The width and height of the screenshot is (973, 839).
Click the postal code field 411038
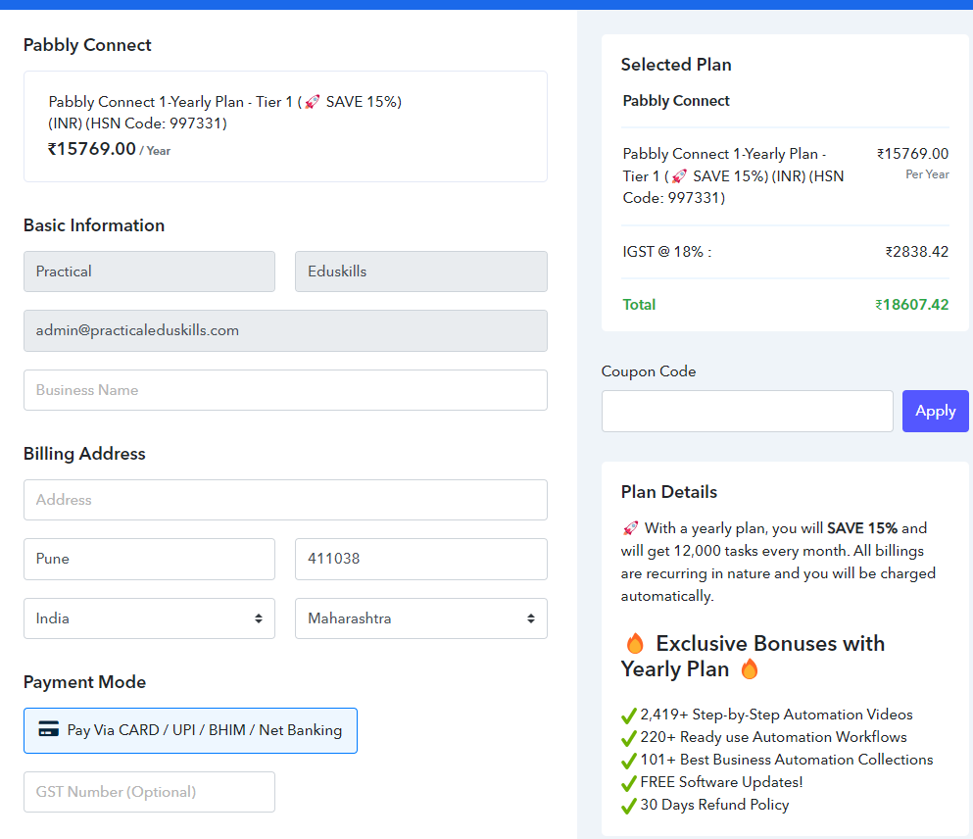coord(420,559)
